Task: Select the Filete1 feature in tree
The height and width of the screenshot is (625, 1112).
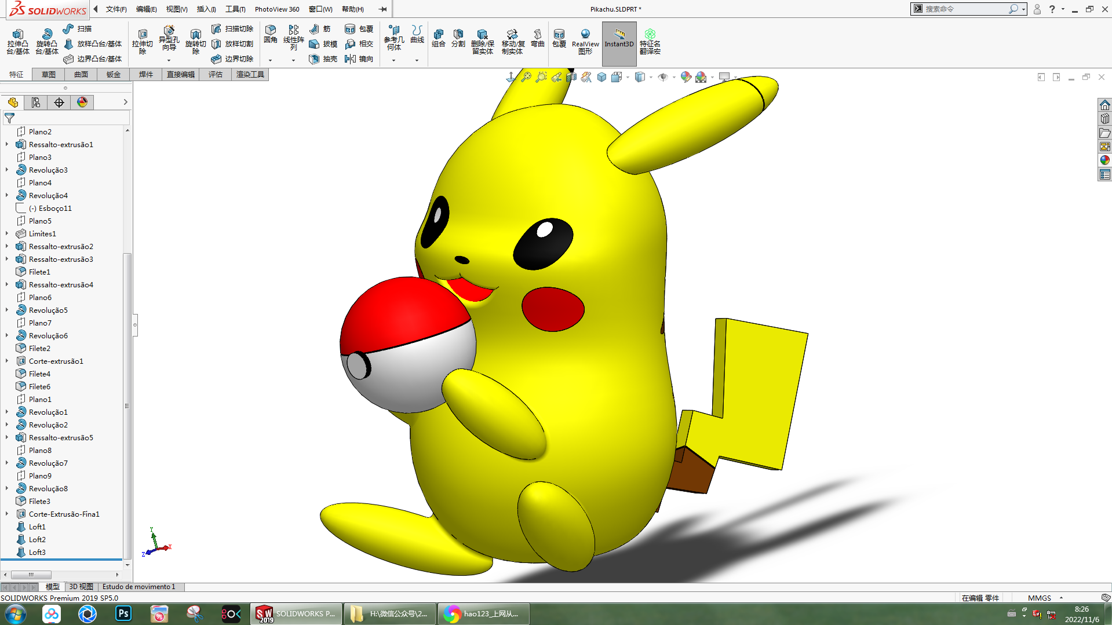Action: point(39,272)
